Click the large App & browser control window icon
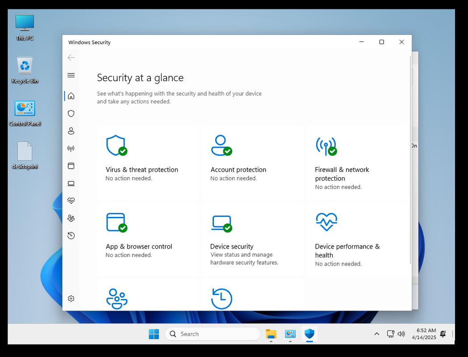This screenshot has width=468, height=357. 117,222
